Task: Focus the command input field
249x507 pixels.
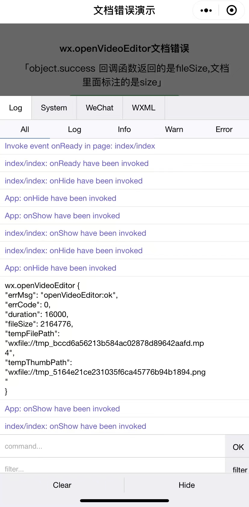Action: coord(112,446)
